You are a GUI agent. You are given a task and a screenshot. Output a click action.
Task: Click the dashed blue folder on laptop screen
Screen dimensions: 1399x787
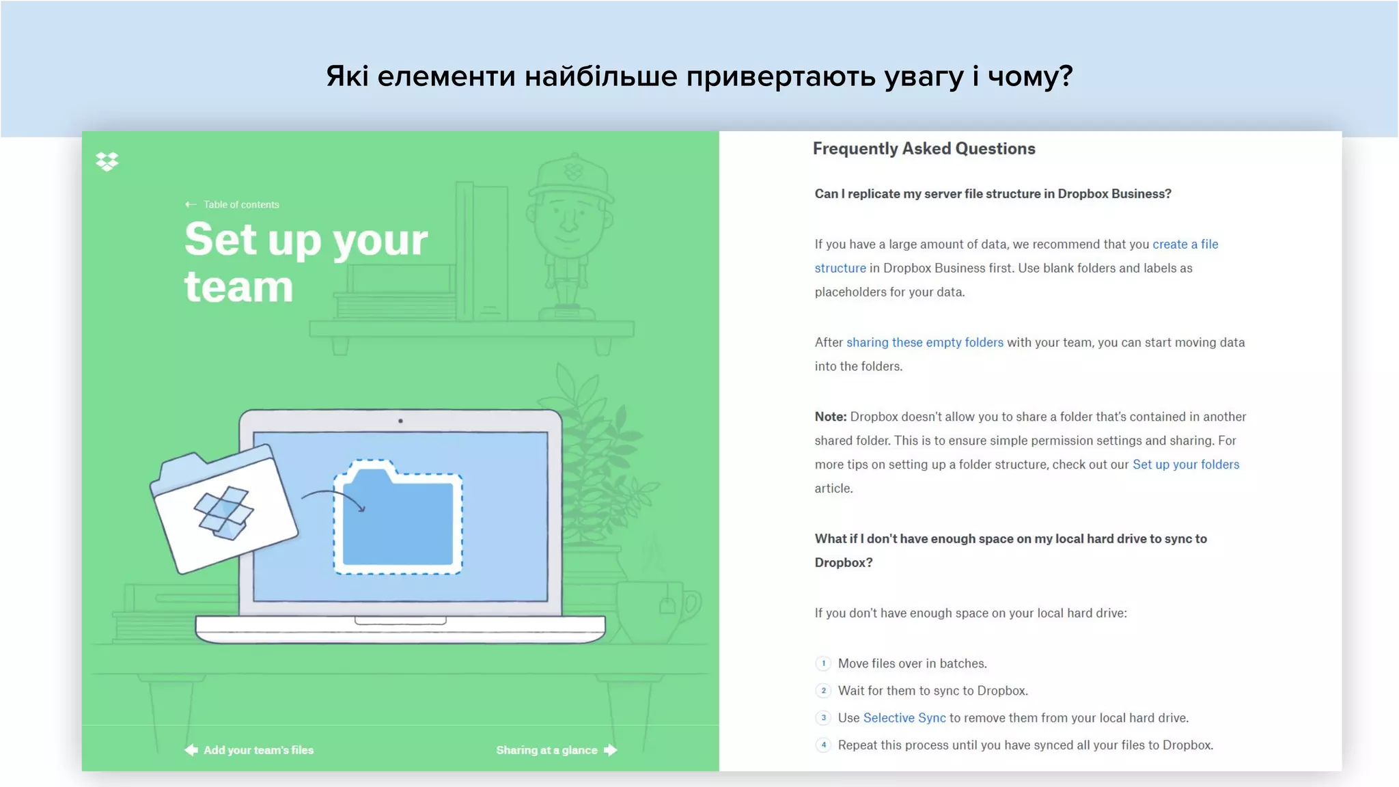pyautogui.click(x=398, y=517)
